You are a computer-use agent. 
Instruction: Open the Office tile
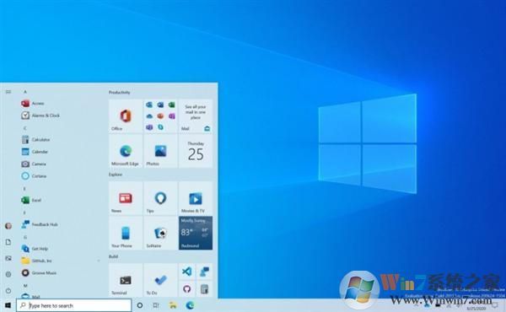coord(126,116)
